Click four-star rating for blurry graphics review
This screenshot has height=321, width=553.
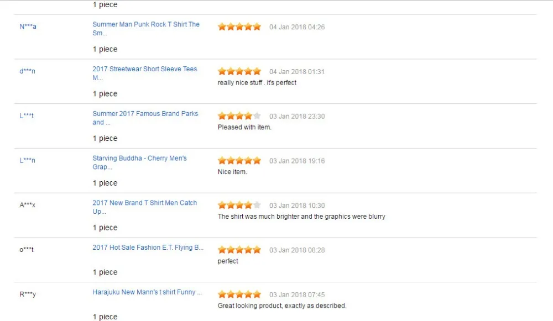pos(239,205)
